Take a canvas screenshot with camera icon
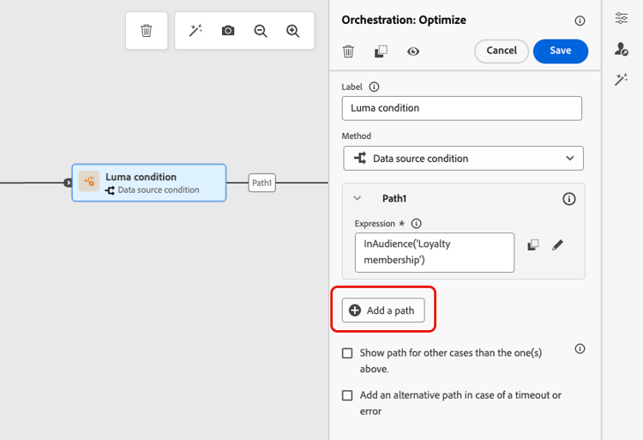 tap(228, 31)
